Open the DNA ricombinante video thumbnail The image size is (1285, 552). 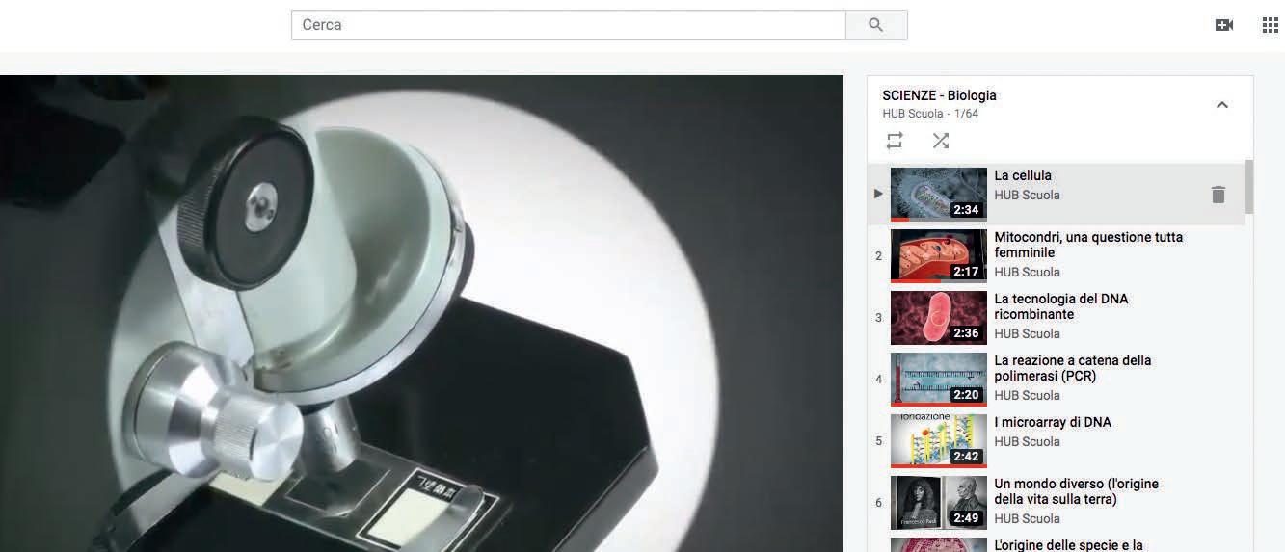[939, 318]
